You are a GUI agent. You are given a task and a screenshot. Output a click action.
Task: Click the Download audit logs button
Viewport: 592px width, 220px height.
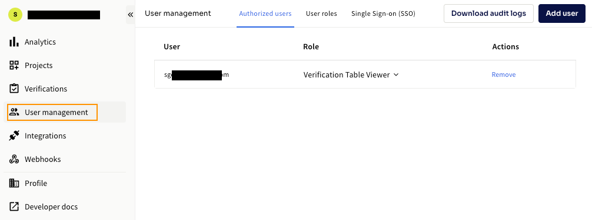[x=488, y=13]
